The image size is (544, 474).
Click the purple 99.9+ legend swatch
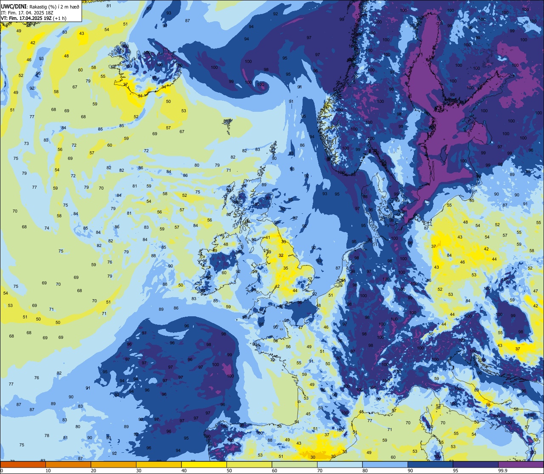coord(521,465)
